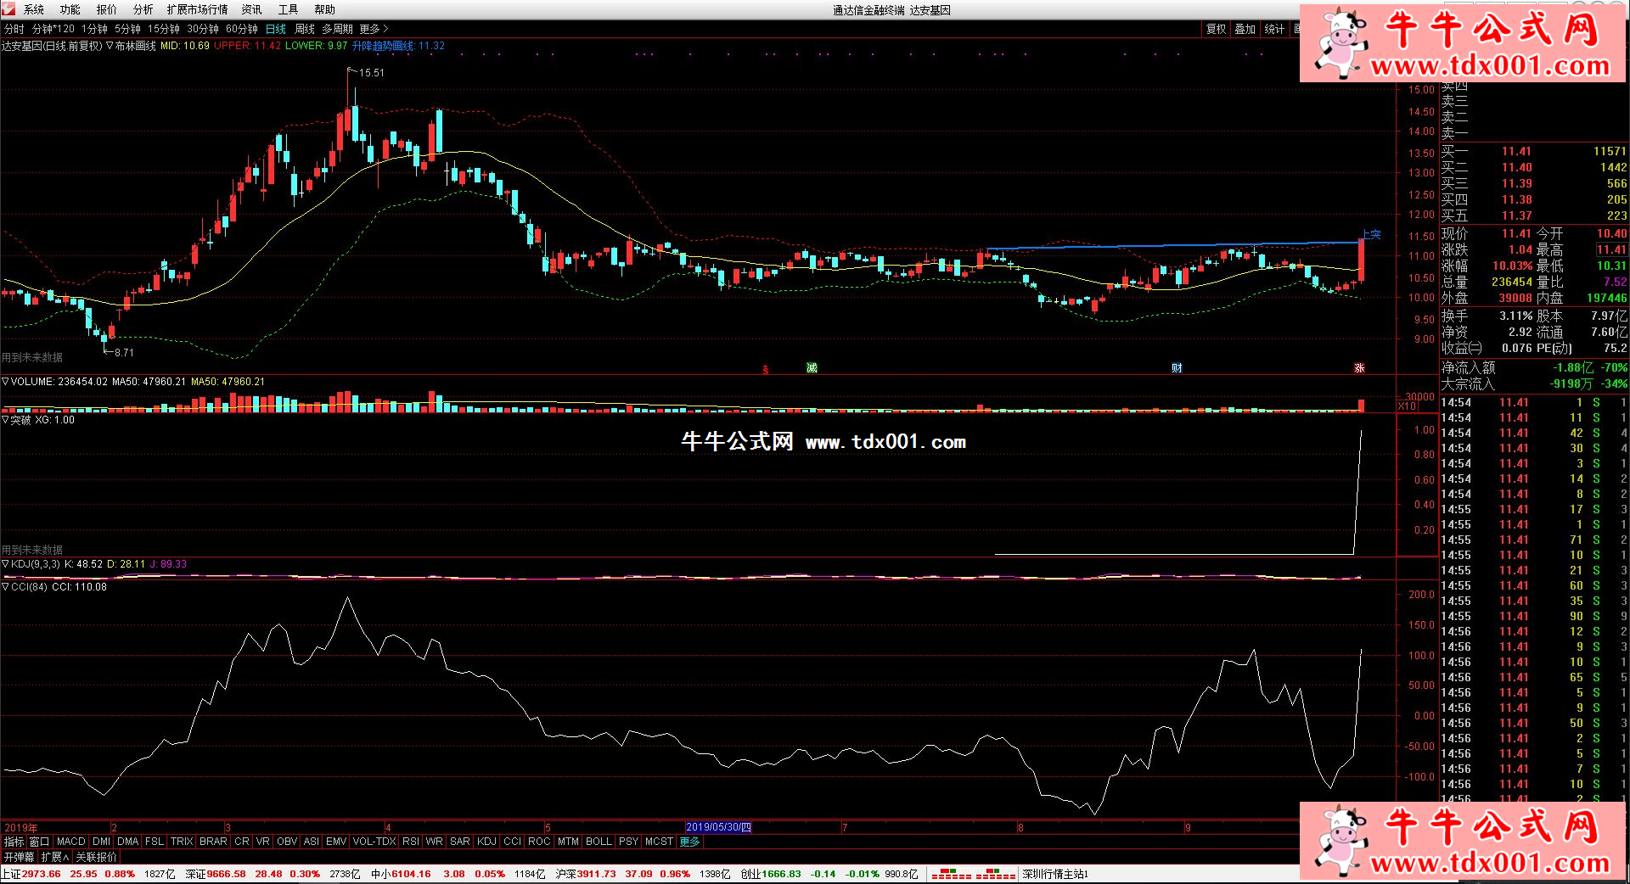Image resolution: width=1630 pixels, height=884 pixels.
Task: Click the X10 volume scale indicator
Action: [1407, 406]
